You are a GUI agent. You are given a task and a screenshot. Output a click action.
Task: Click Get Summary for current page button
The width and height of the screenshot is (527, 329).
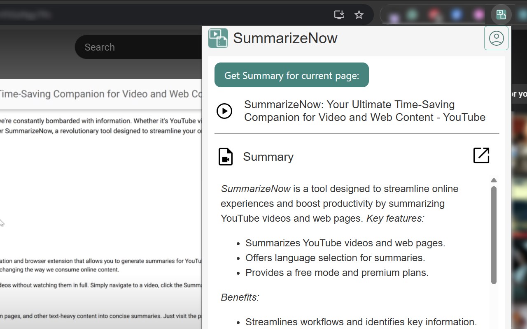pos(291,75)
